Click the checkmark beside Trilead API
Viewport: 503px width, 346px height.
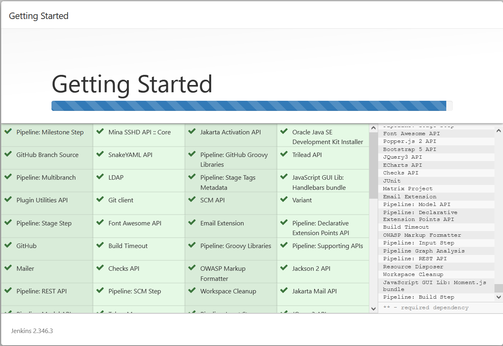click(x=284, y=154)
